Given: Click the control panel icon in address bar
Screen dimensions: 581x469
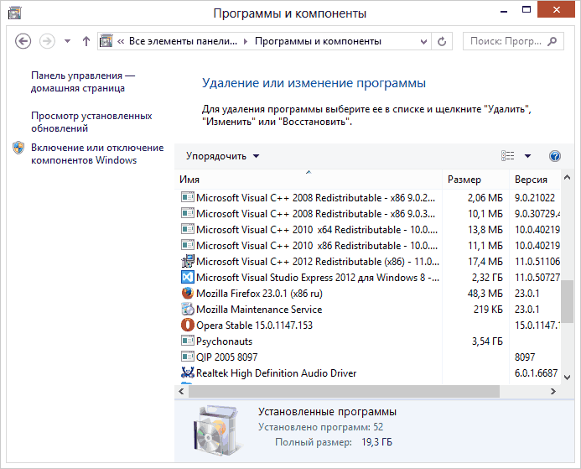Looking at the screenshot, I should [106, 41].
